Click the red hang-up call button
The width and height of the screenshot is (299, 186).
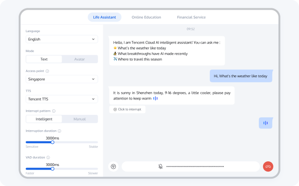click(268, 166)
